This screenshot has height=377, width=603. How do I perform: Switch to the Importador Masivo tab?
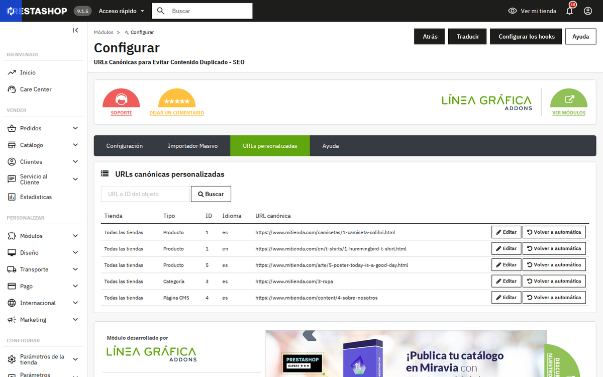tap(192, 146)
